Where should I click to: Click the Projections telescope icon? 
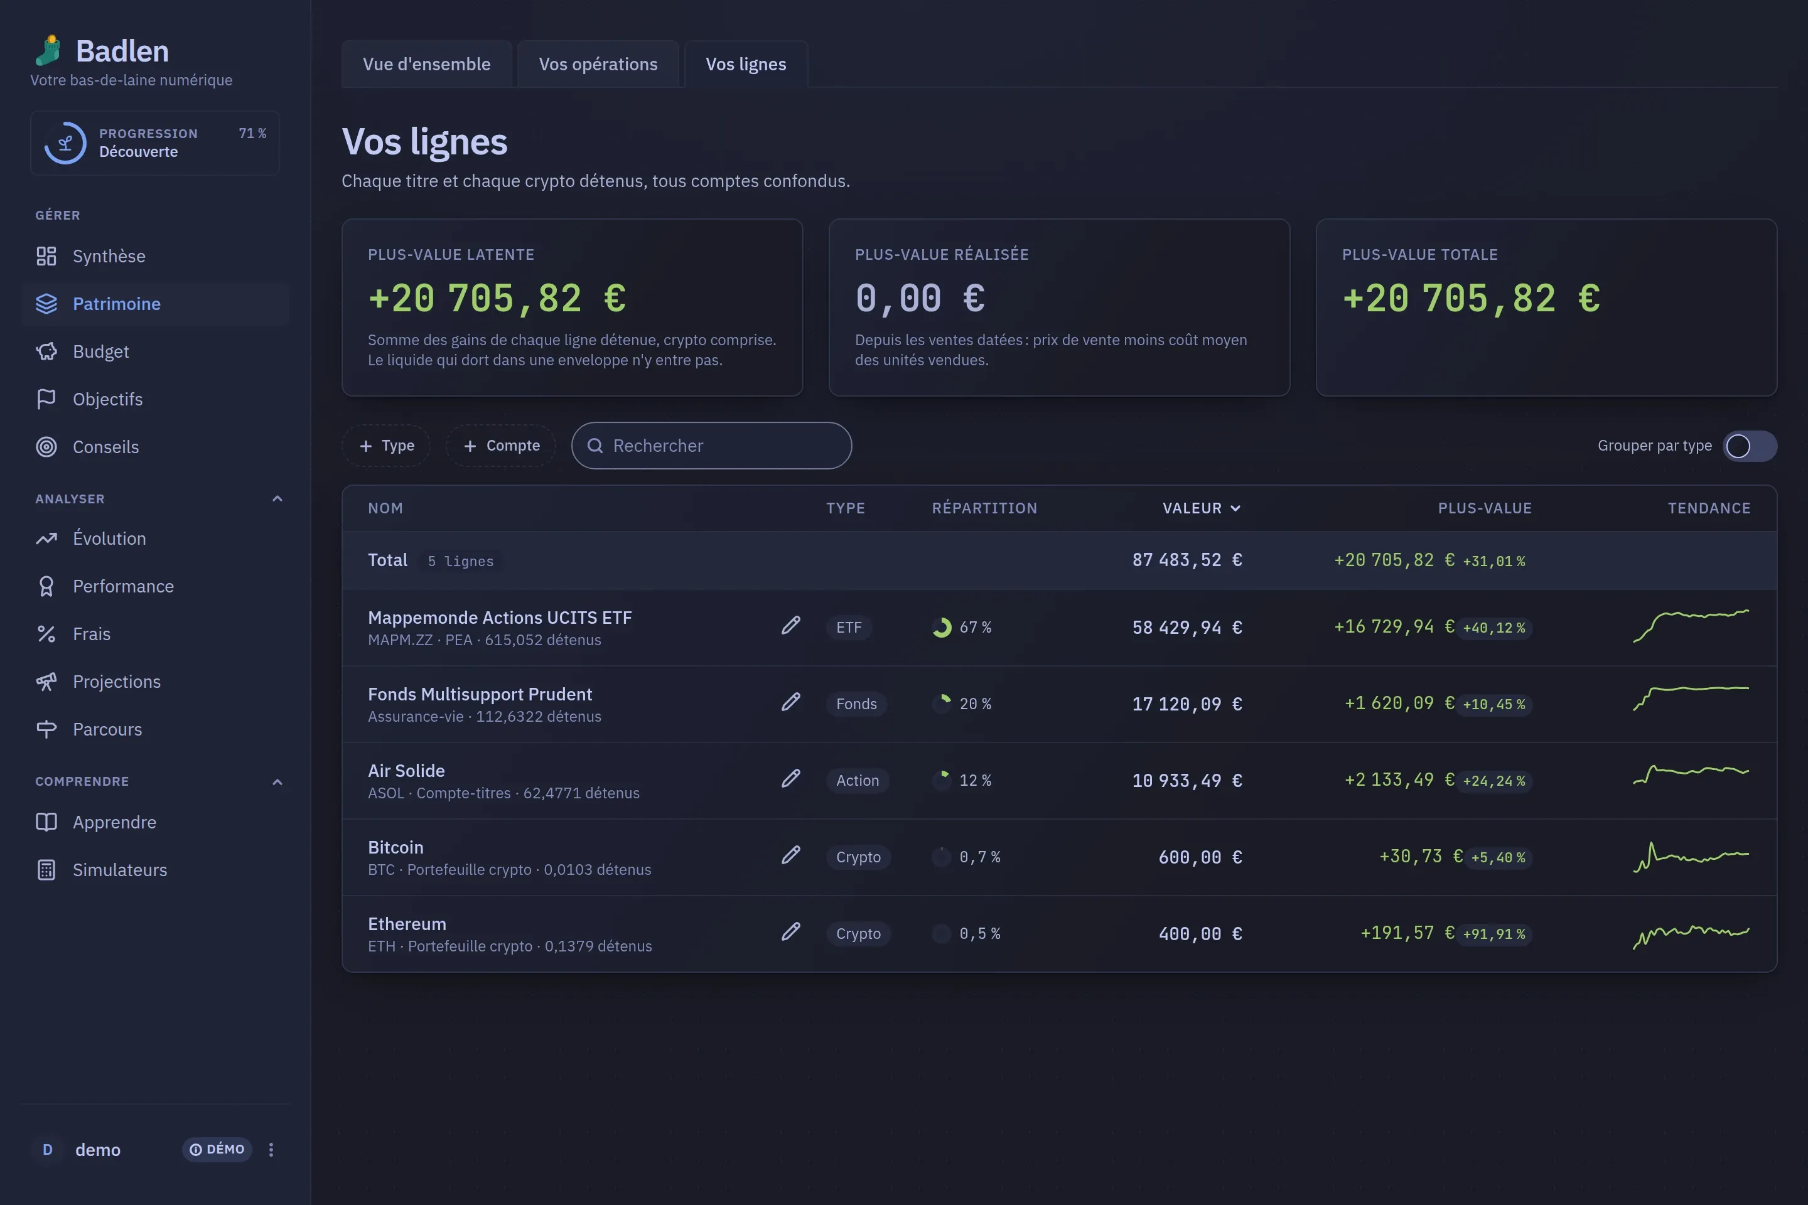point(46,681)
